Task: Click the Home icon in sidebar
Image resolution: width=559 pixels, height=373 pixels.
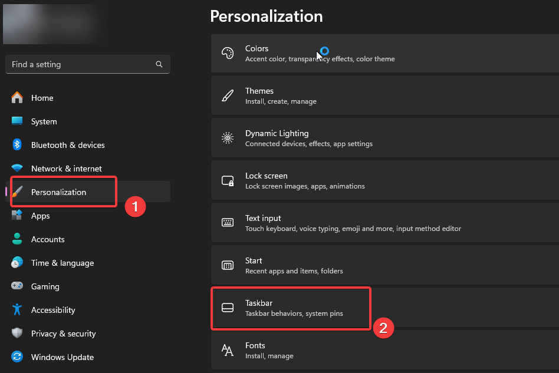Action: [x=17, y=98]
